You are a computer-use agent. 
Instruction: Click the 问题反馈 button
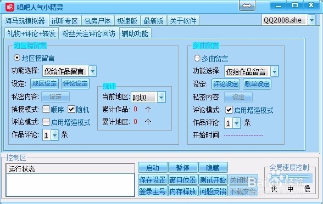pos(213,191)
